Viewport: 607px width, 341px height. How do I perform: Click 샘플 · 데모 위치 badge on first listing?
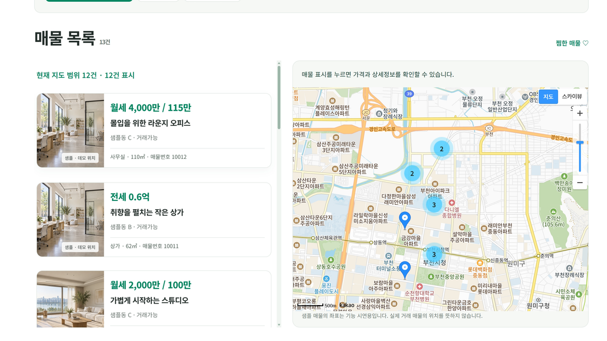(80, 158)
